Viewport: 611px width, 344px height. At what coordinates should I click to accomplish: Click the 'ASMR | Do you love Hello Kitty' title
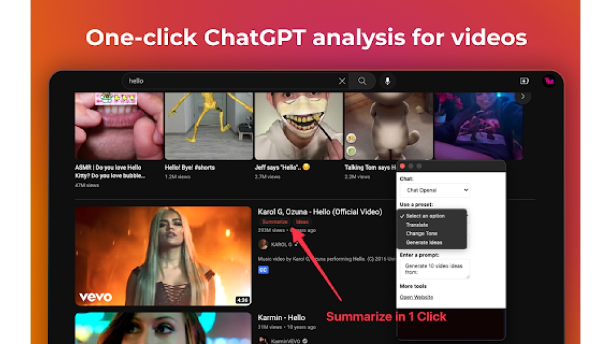coord(110,172)
